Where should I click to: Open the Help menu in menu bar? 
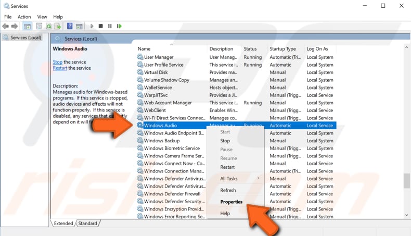point(58,17)
